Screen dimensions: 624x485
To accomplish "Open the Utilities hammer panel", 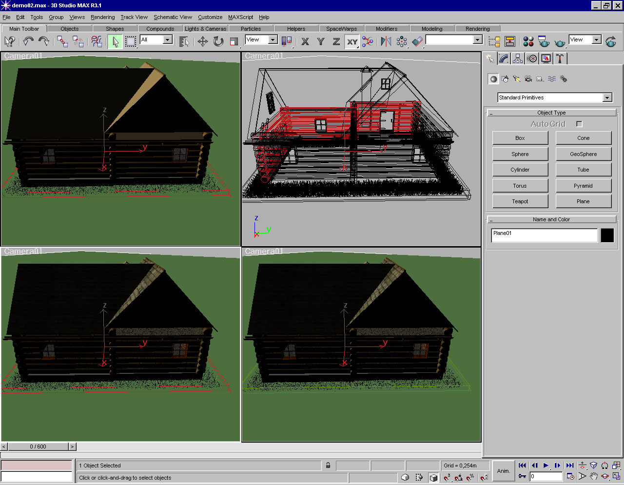I will point(560,58).
